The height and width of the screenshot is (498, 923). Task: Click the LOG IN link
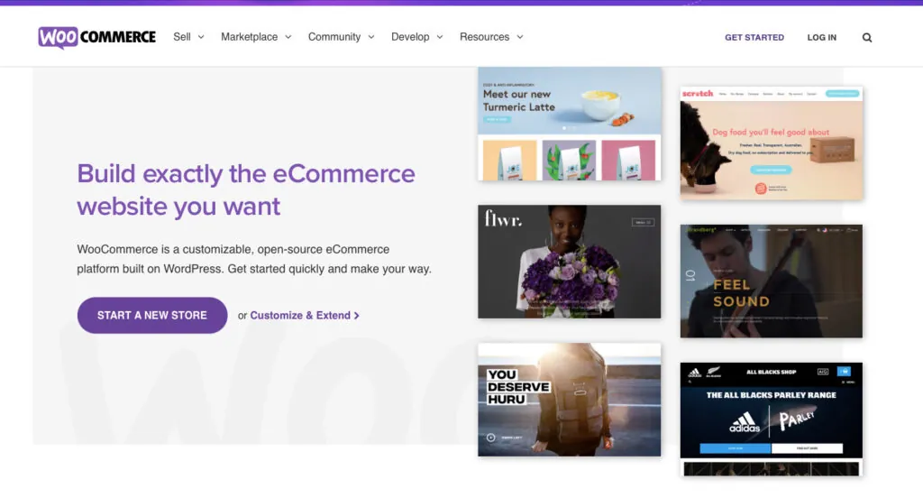click(x=822, y=37)
